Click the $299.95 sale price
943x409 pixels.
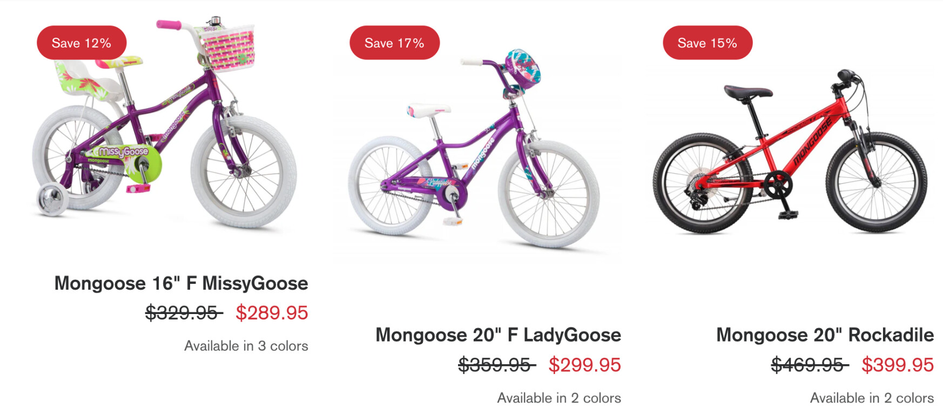pyautogui.click(x=584, y=365)
